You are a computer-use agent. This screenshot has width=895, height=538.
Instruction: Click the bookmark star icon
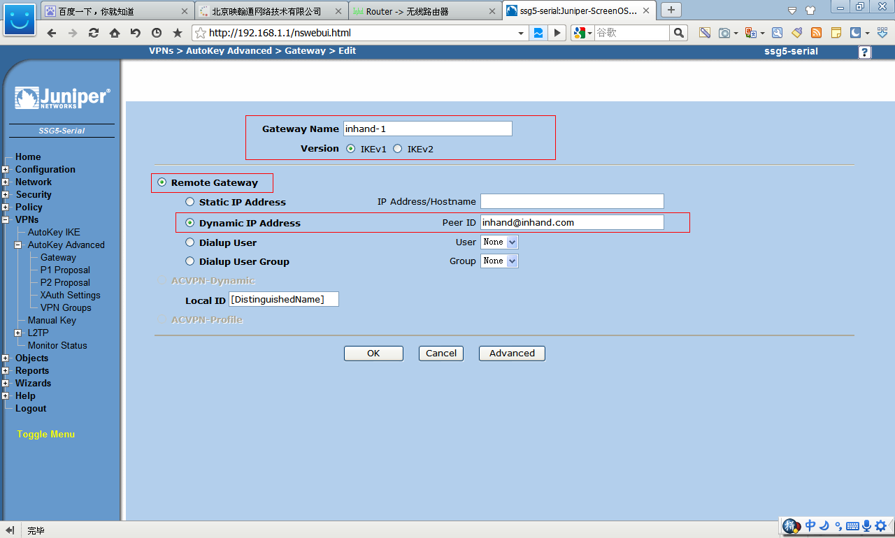pyautogui.click(x=178, y=33)
